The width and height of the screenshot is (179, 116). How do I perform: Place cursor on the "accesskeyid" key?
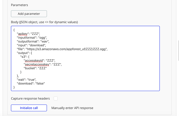coord(34,61)
